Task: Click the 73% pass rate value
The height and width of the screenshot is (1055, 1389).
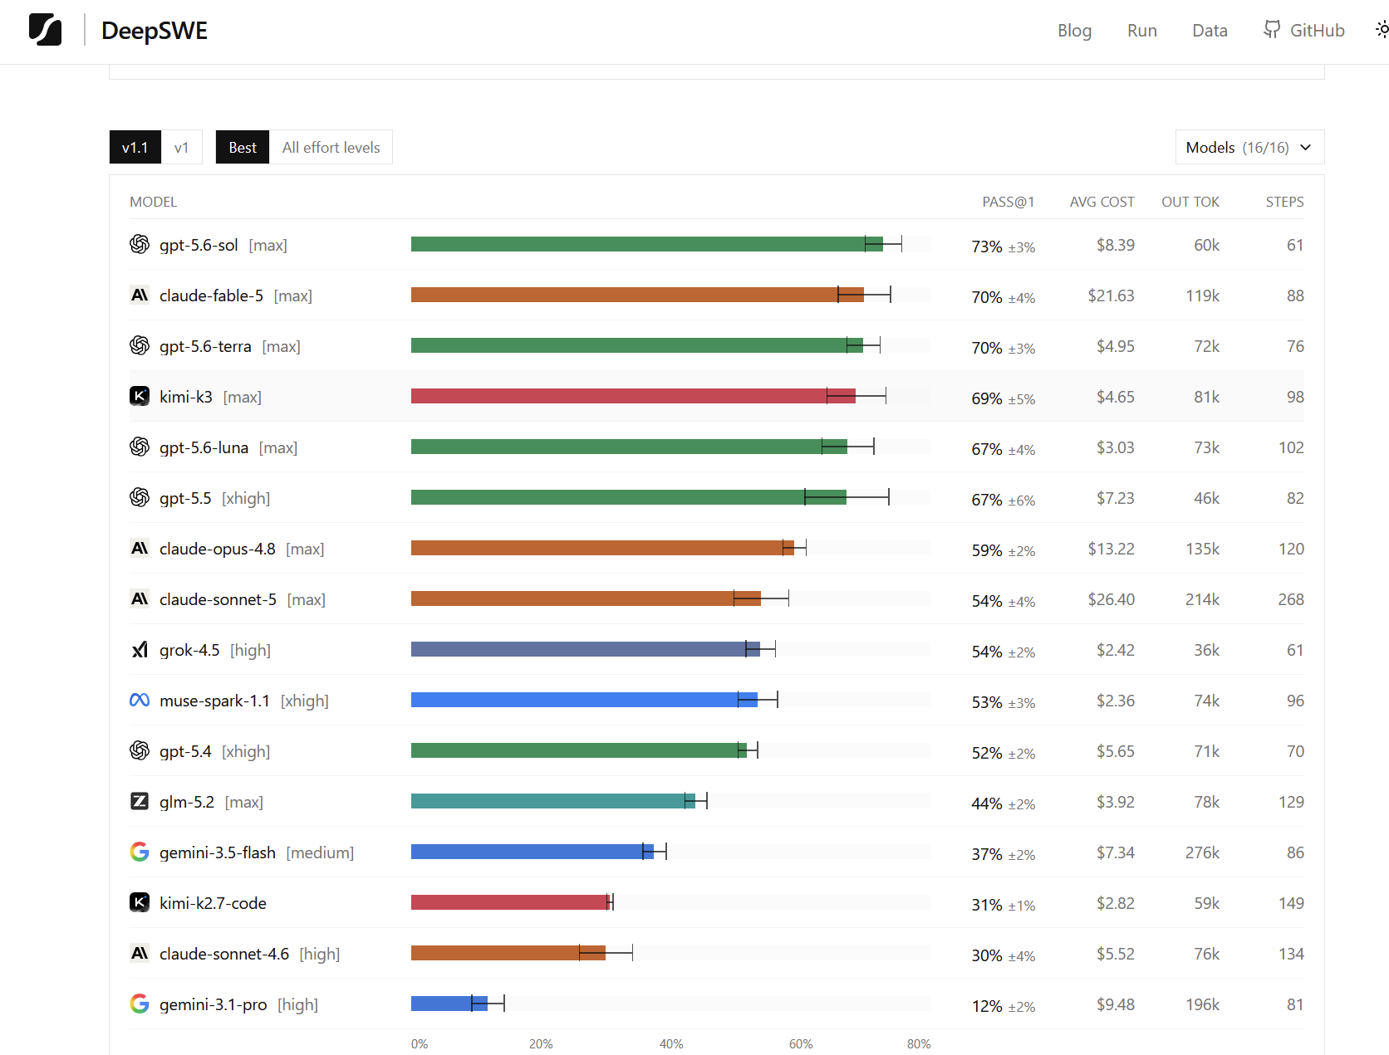Action: pyautogui.click(x=987, y=247)
